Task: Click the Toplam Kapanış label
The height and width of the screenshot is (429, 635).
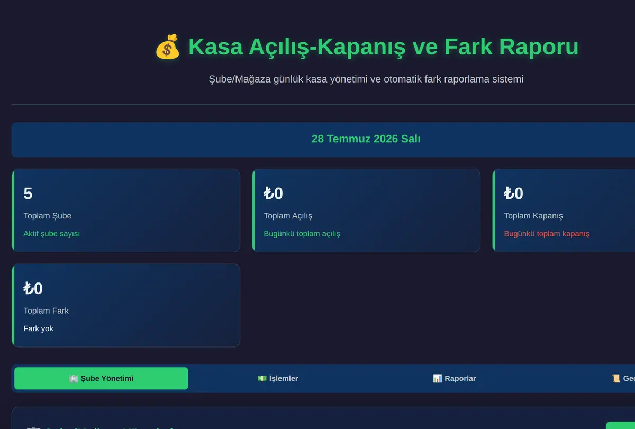Action: [533, 216]
